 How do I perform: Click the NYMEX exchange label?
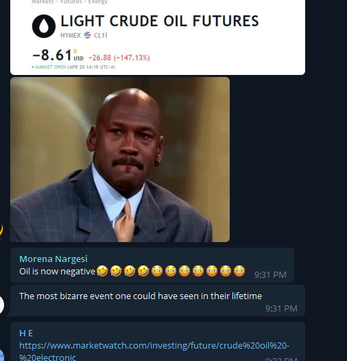[x=71, y=35]
